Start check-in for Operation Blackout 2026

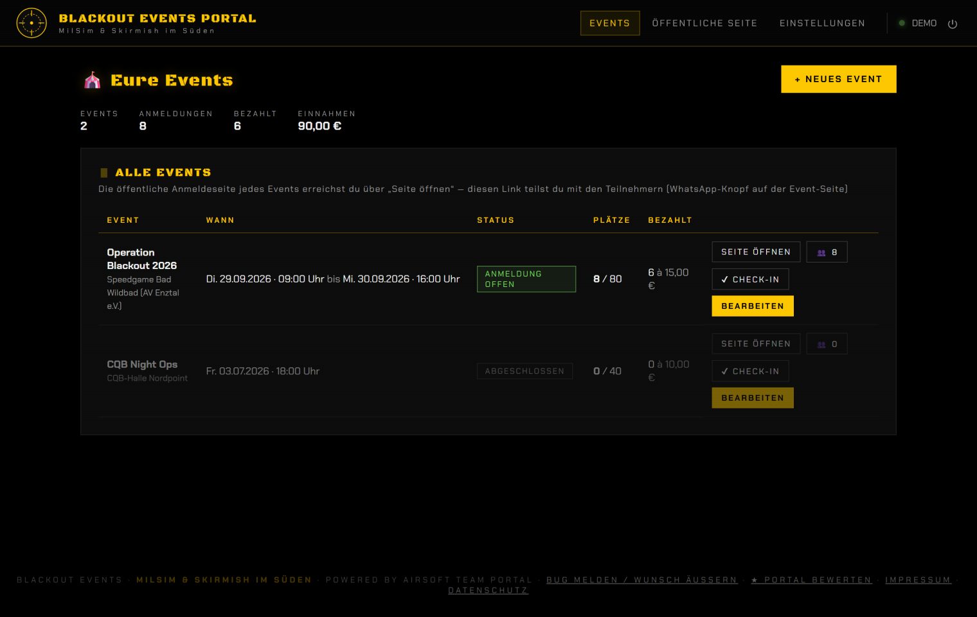[x=750, y=279]
